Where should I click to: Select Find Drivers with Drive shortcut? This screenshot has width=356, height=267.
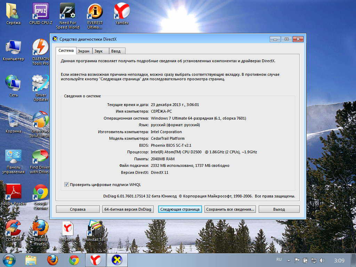pyautogui.click(x=40, y=162)
